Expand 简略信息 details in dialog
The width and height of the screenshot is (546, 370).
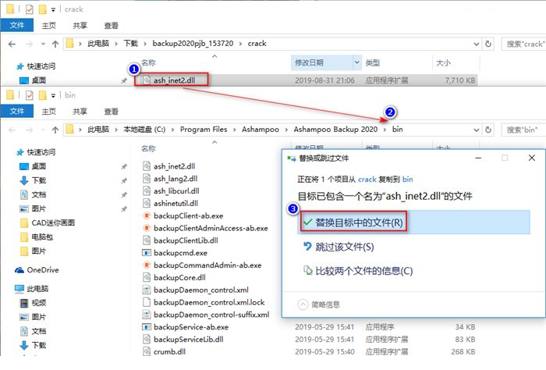coord(318,304)
